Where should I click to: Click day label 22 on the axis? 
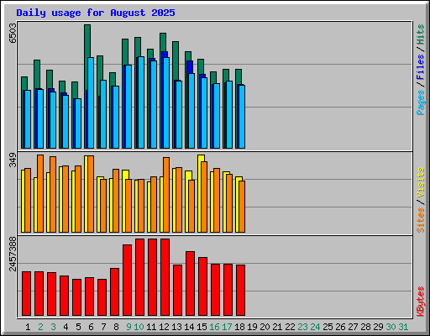pyautogui.click(x=290, y=327)
